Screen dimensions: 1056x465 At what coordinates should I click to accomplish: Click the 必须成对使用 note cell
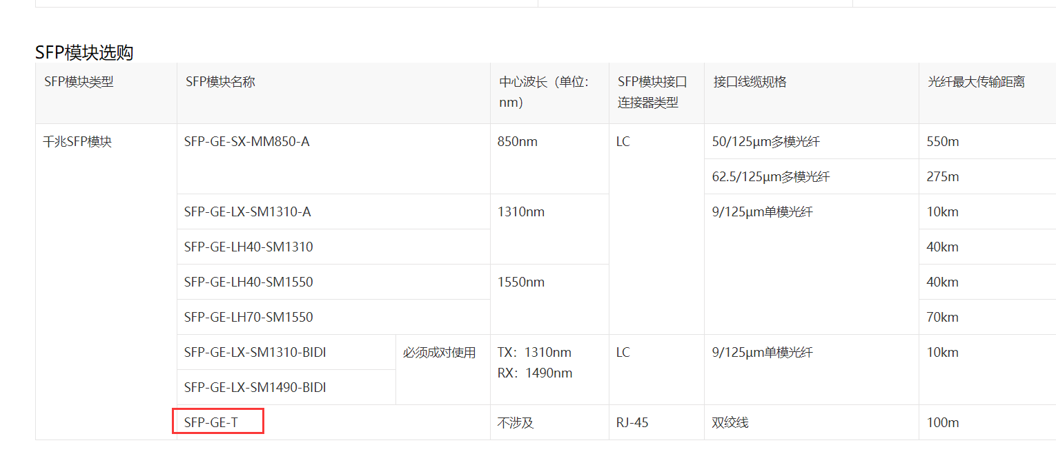click(440, 353)
